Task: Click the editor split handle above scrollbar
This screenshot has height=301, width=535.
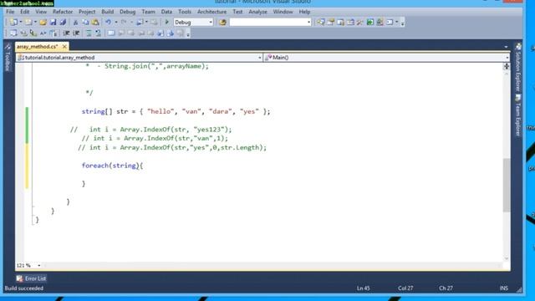Action: (x=507, y=66)
